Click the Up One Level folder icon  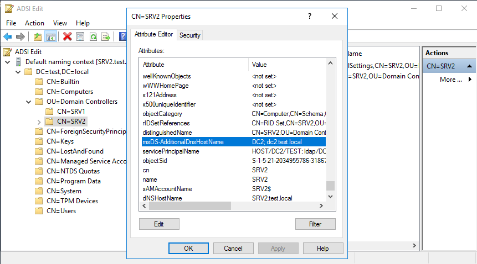point(38,36)
